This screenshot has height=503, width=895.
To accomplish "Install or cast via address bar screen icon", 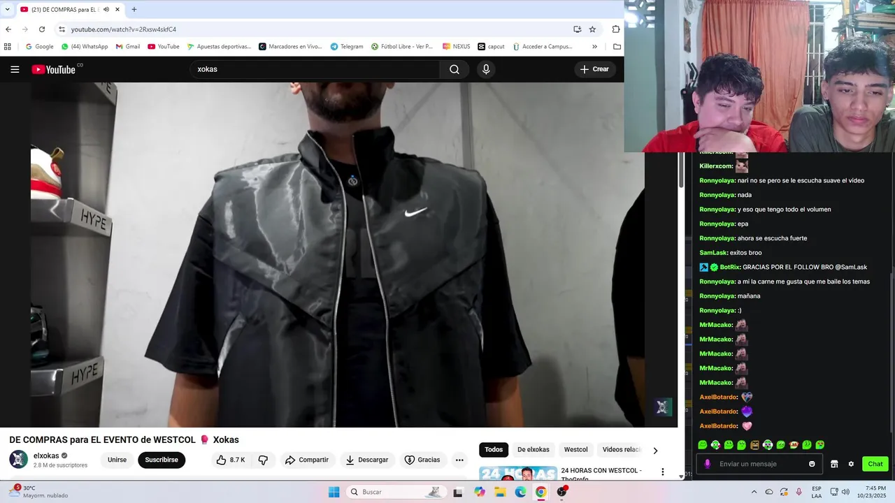I will click(x=577, y=29).
